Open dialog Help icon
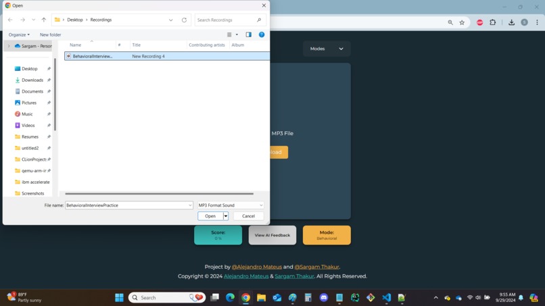Viewport: 545px width, 306px height. point(262,34)
